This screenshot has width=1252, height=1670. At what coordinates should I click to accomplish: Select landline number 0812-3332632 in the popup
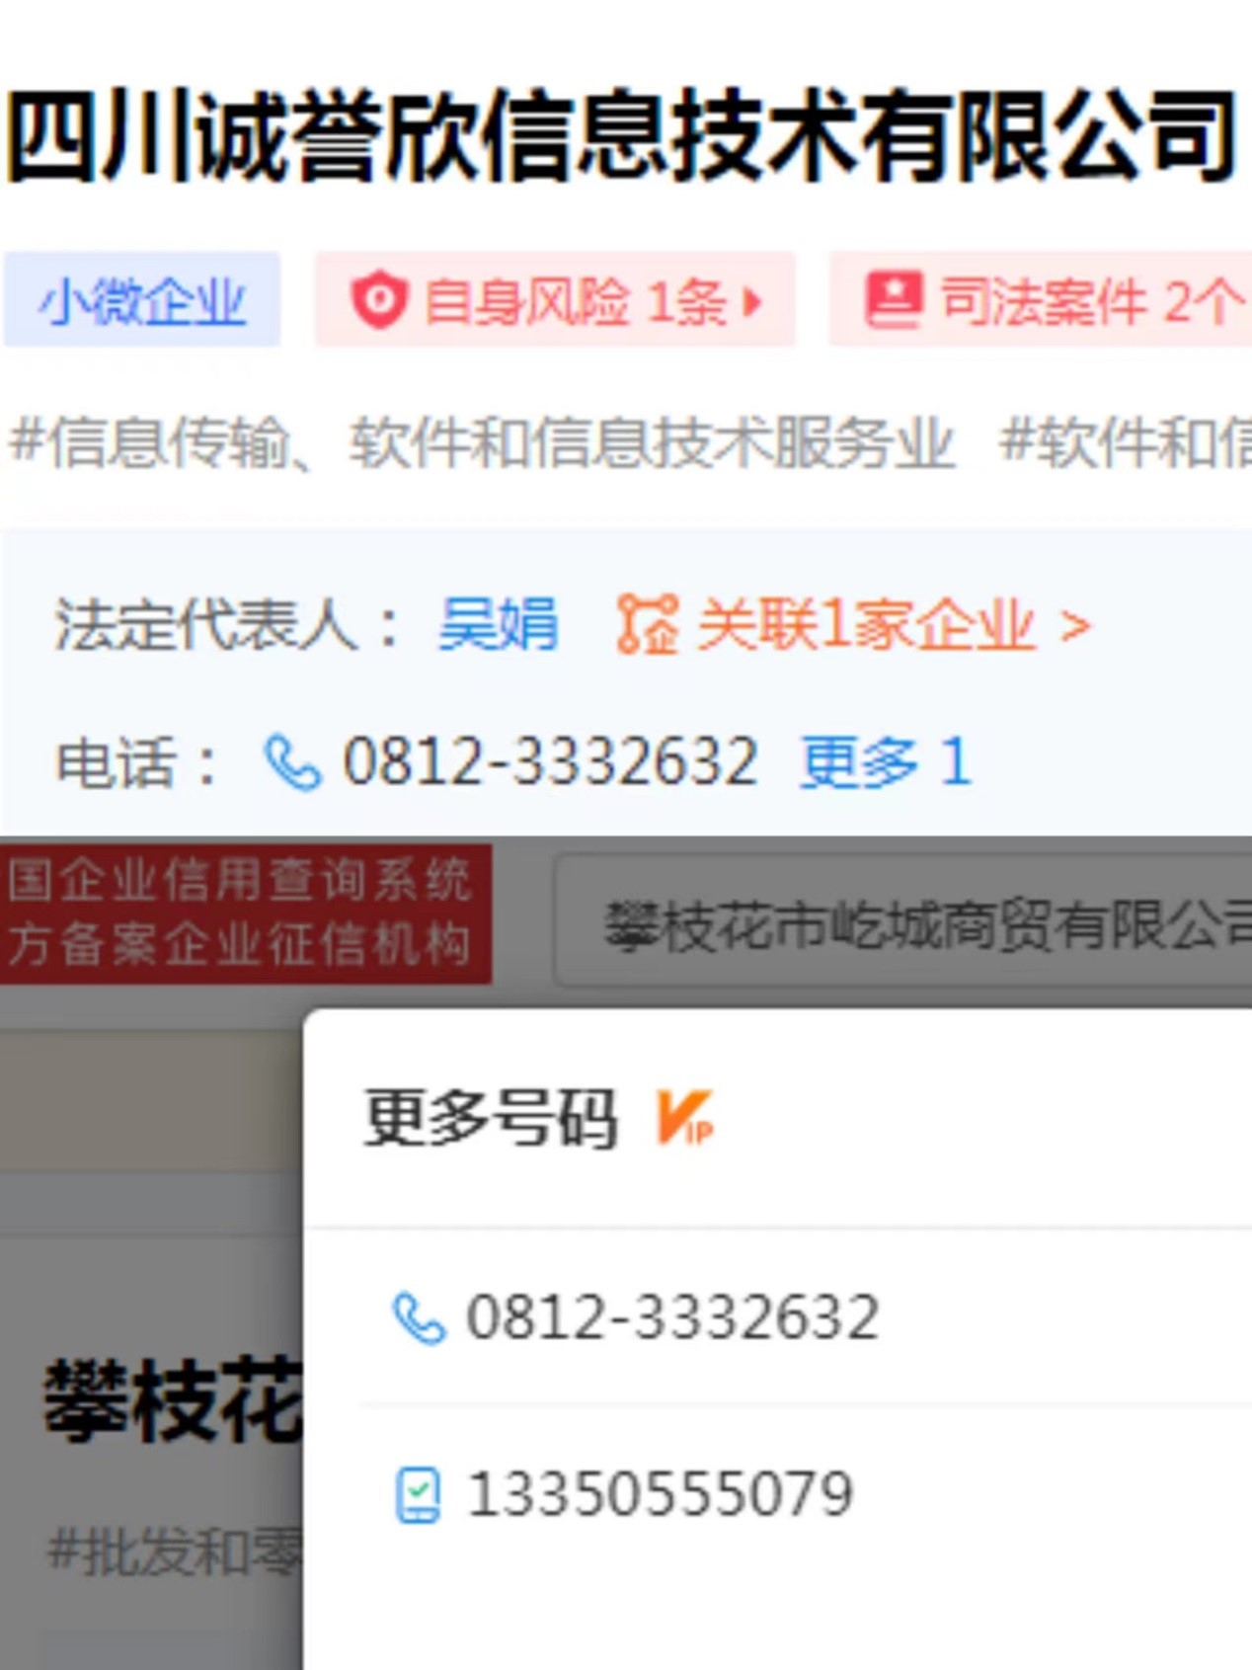[672, 1317]
